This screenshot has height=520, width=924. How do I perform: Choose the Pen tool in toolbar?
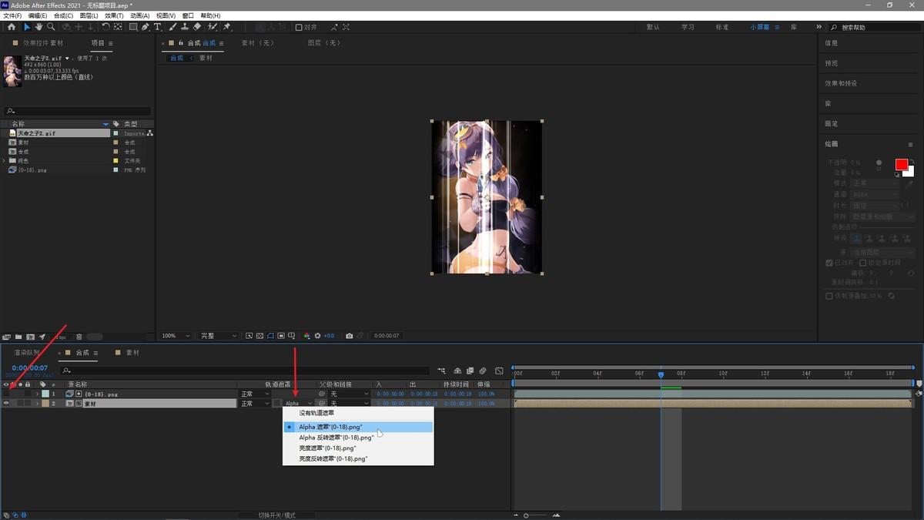(146, 27)
